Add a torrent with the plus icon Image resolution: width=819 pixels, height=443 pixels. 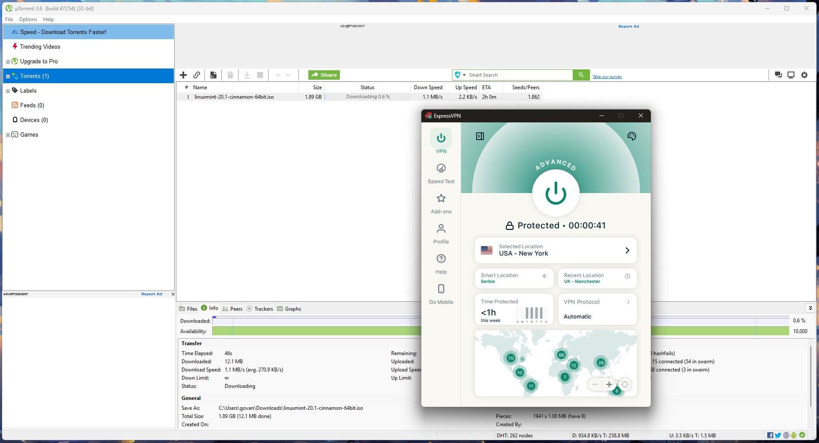point(183,75)
